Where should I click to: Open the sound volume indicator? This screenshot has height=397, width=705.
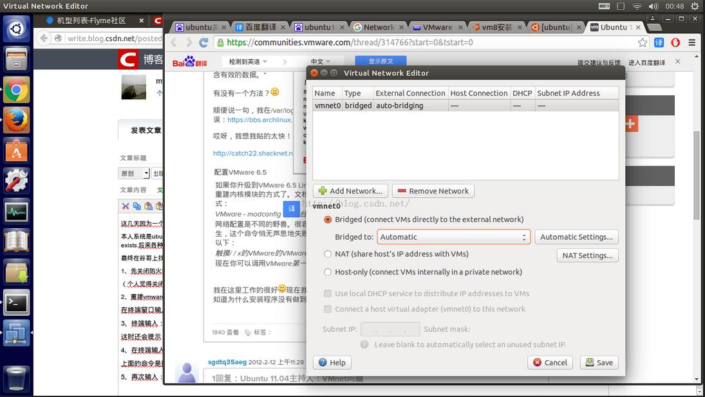tap(653, 6)
